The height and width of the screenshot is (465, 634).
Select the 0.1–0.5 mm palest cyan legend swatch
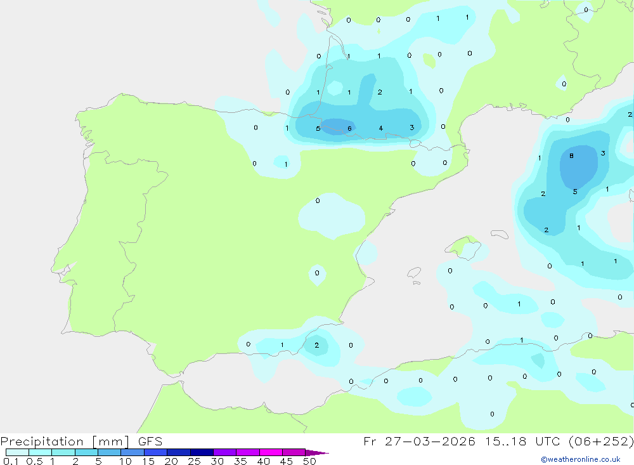pyautogui.click(x=17, y=452)
